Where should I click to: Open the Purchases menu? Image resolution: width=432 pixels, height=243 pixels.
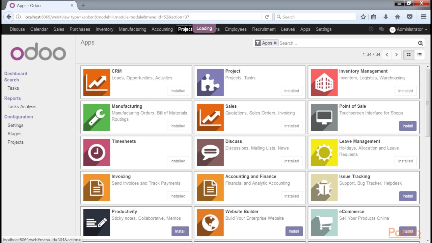[x=80, y=29]
